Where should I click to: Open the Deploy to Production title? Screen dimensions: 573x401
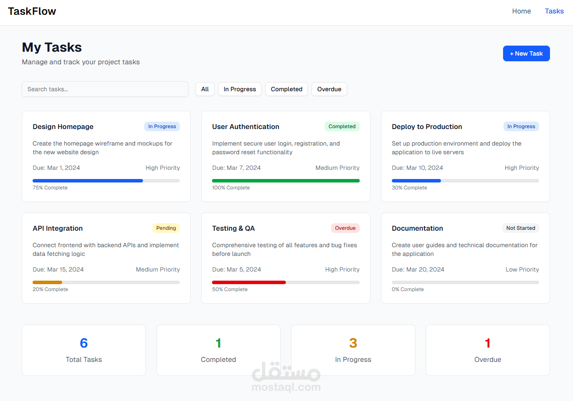tap(427, 126)
